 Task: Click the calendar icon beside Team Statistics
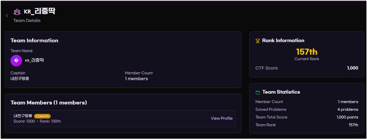258,92
